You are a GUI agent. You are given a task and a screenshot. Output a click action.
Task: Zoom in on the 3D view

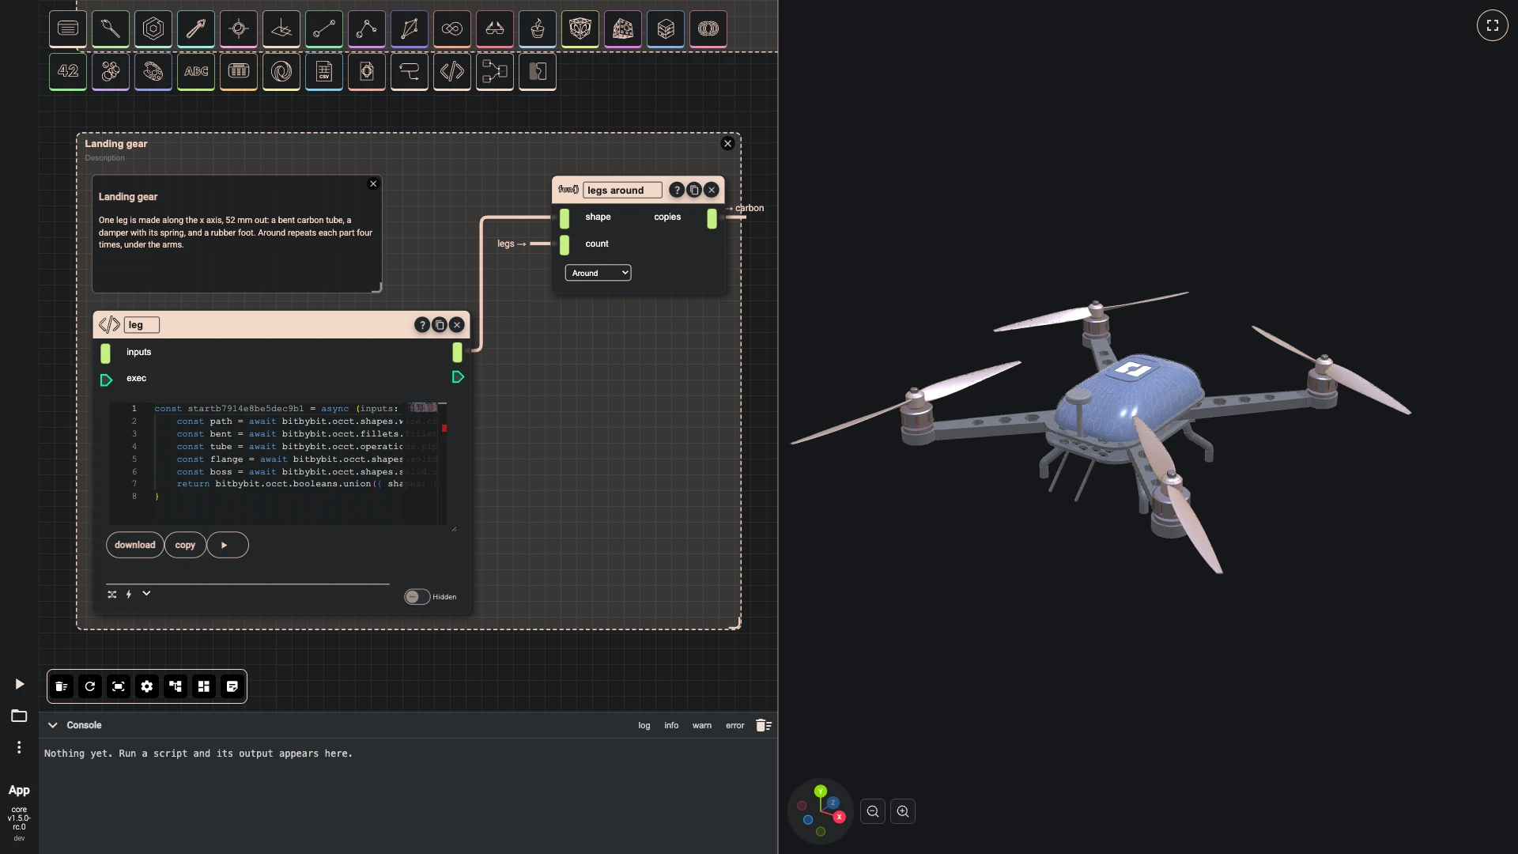click(x=903, y=811)
